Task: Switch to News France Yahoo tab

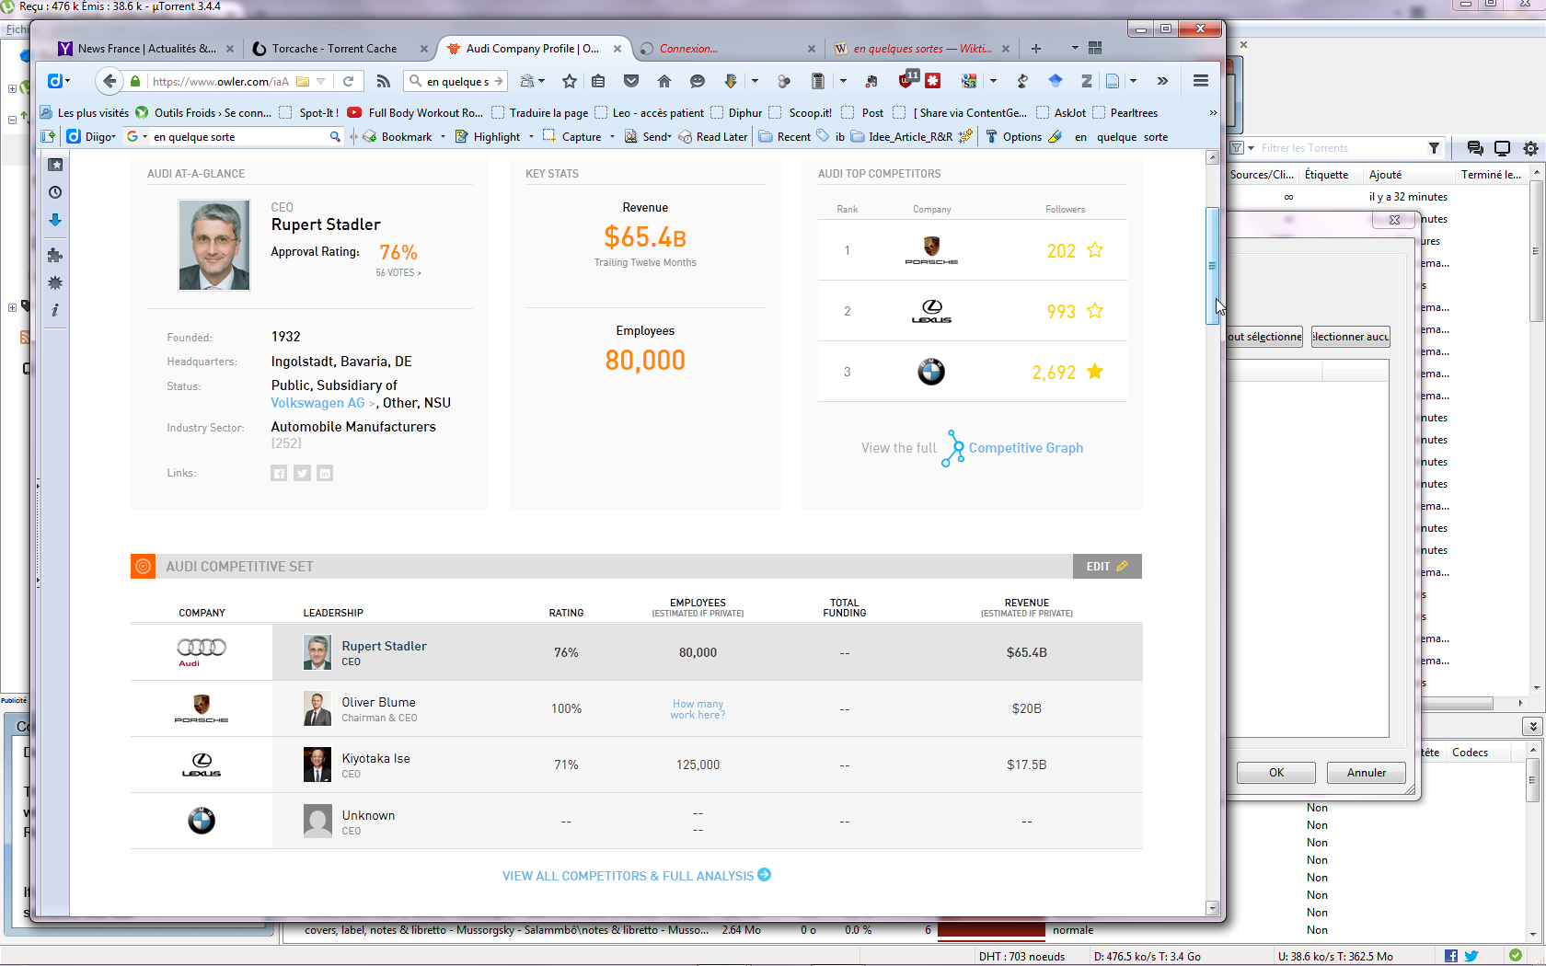Action: pyautogui.click(x=146, y=49)
